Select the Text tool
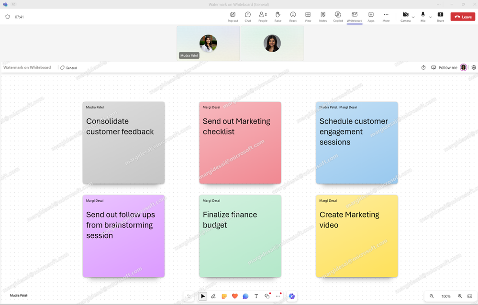This screenshot has height=305, width=478. click(x=256, y=296)
